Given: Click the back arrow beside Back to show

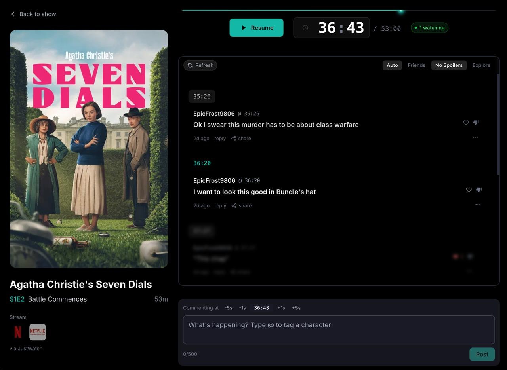Looking at the screenshot, I should tap(12, 14).
